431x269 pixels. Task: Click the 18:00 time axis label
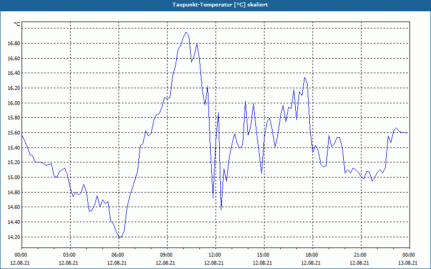coord(312,255)
